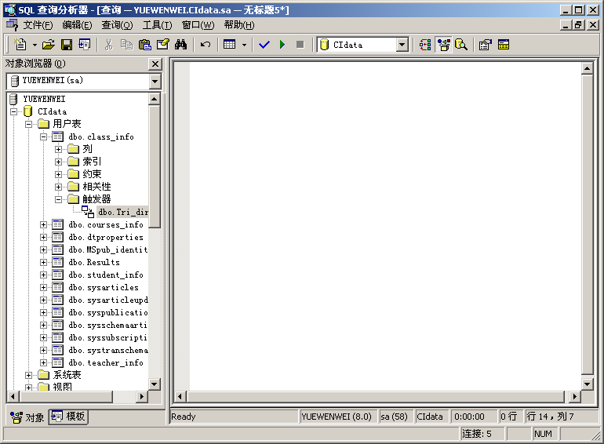Click the 系统表 folder icon
The width and height of the screenshot is (604, 444).
(43, 375)
